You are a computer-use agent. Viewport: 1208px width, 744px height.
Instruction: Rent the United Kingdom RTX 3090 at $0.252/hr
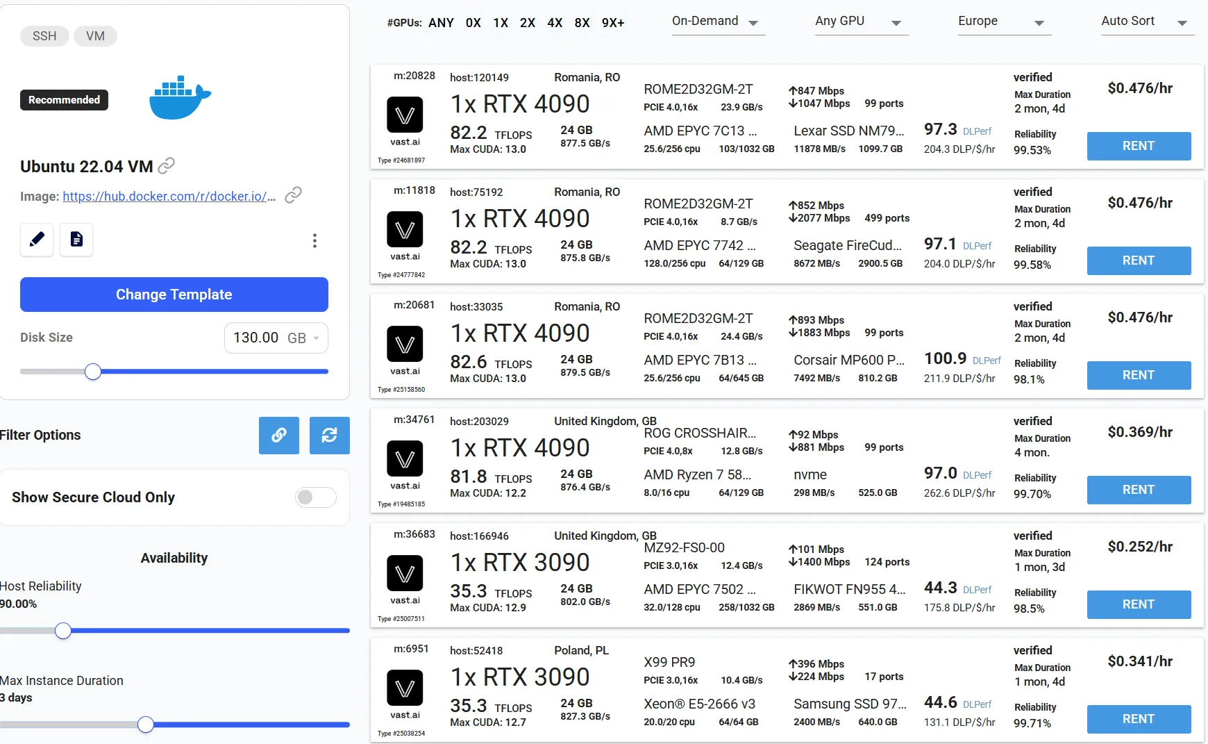click(x=1139, y=604)
